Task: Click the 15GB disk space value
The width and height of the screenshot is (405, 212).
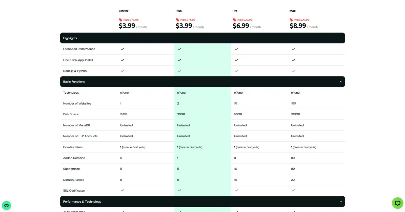Action: (124, 114)
